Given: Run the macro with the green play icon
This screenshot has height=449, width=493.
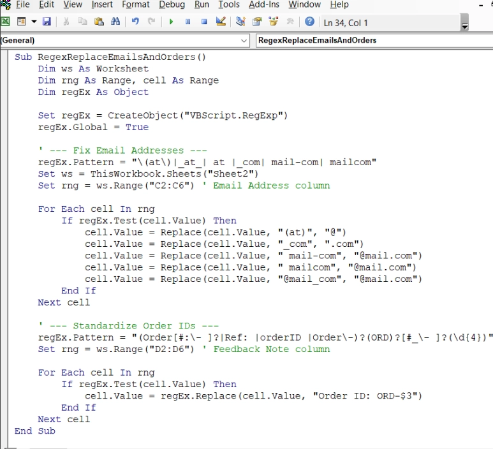Looking at the screenshot, I should pyautogui.click(x=171, y=22).
